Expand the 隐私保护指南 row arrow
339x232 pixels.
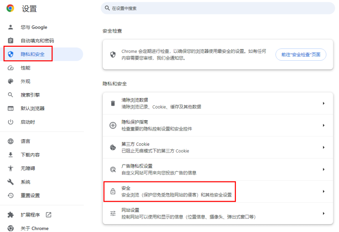pos(324,125)
